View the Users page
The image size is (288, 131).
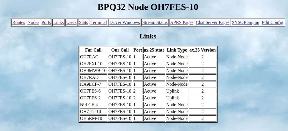(71, 22)
